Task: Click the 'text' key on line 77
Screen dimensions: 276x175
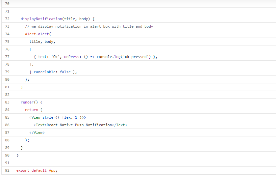Action: (42, 57)
